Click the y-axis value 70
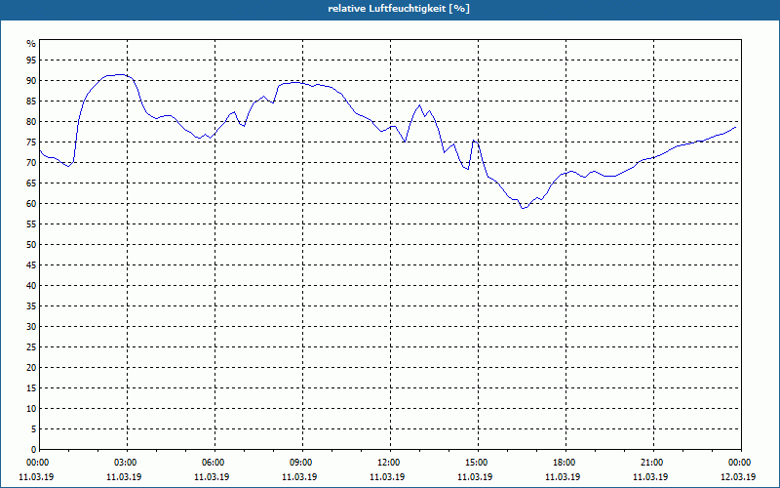Image resolution: width=780 pixels, height=488 pixels. click(x=31, y=163)
